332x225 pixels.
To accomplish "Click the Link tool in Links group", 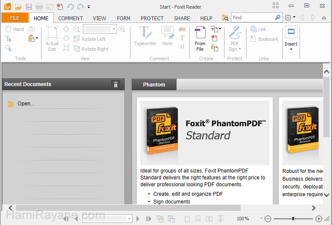I will coord(258,29).
